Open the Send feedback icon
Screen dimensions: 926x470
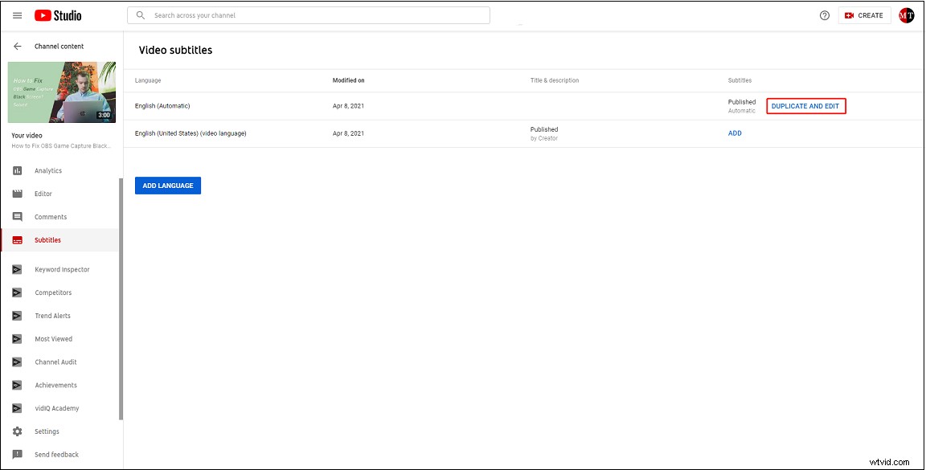(17, 454)
